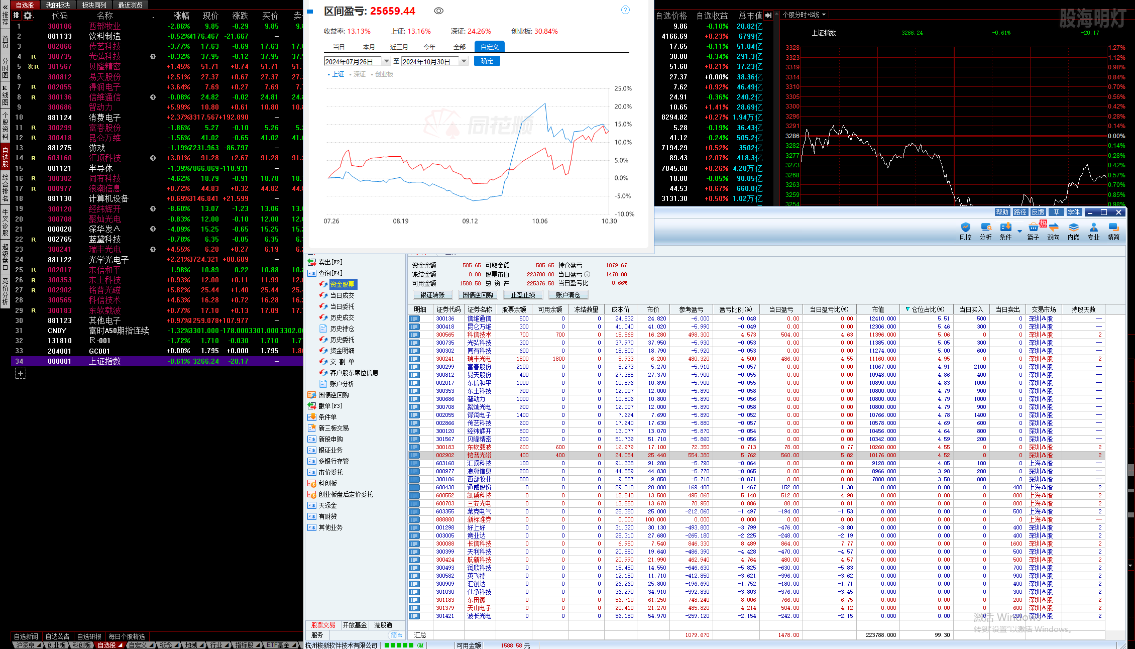
Task: Click the watchlist settings gear icon
Action: (x=28, y=16)
